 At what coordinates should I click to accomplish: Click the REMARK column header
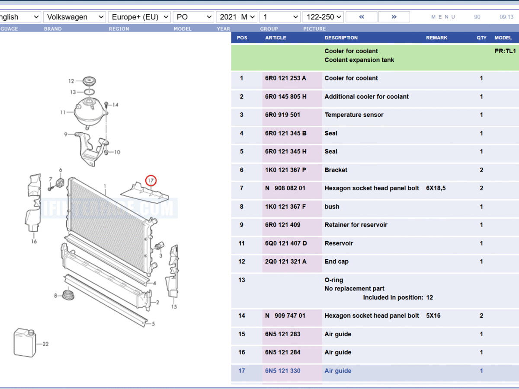point(437,38)
